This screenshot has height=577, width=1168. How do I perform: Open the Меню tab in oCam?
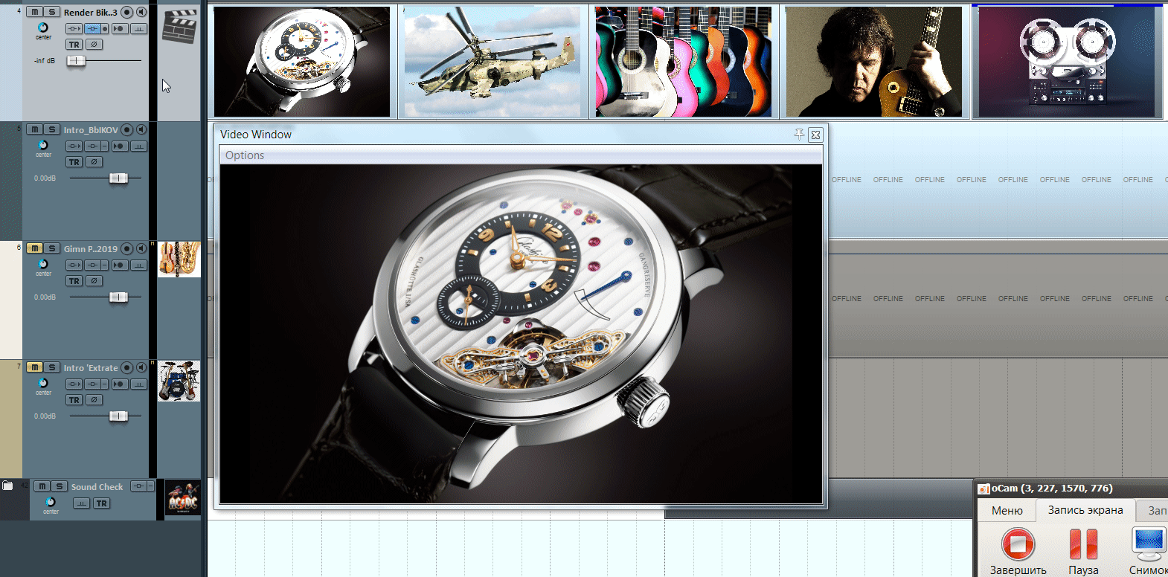[1007, 511]
